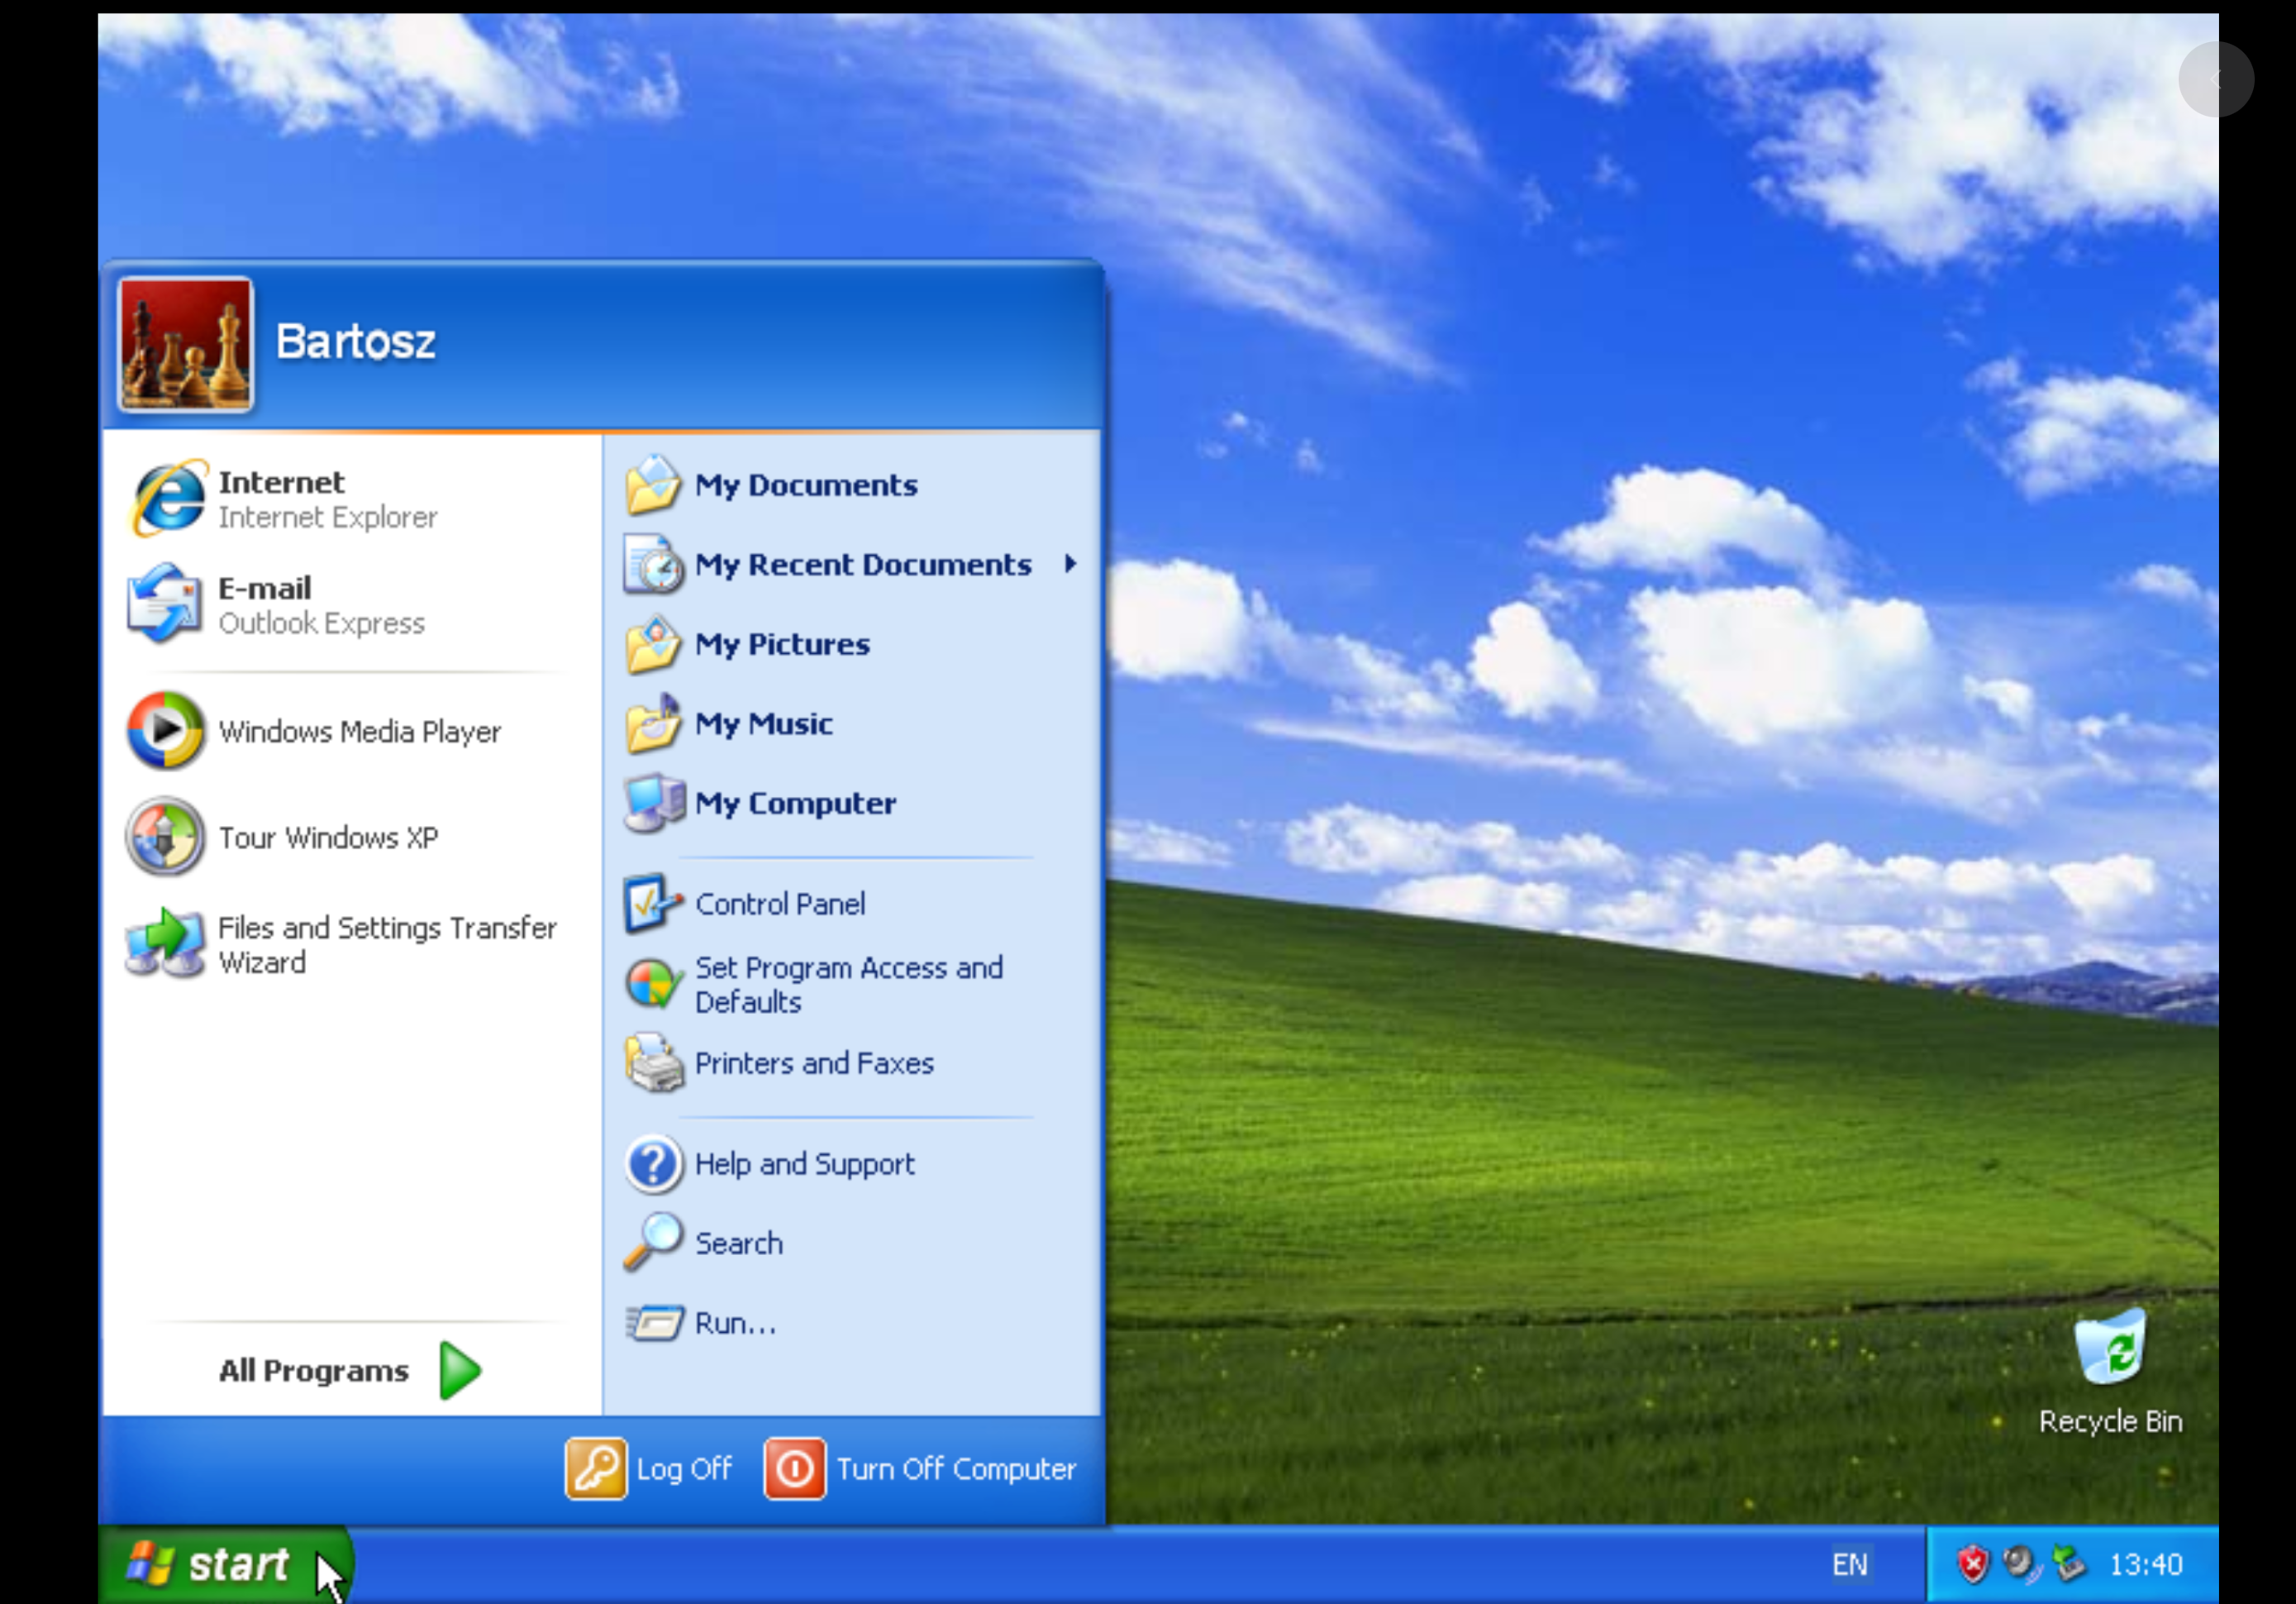Click the Log Off text

pos(684,1469)
